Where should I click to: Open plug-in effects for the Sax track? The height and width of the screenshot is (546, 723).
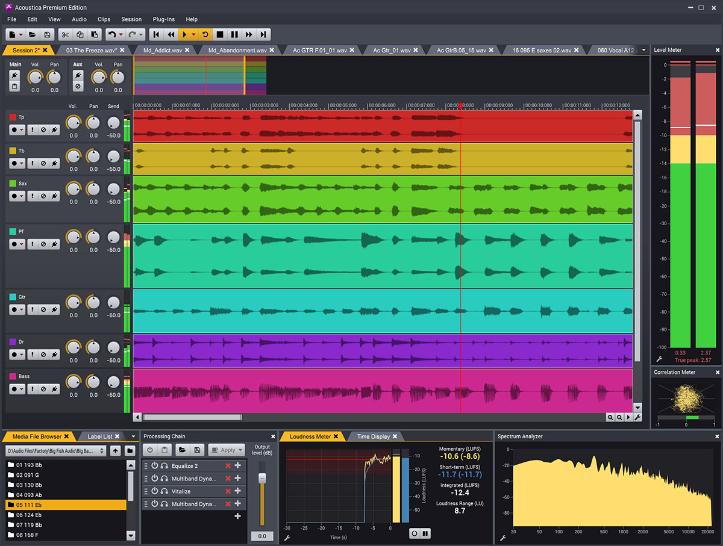coord(54,196)
